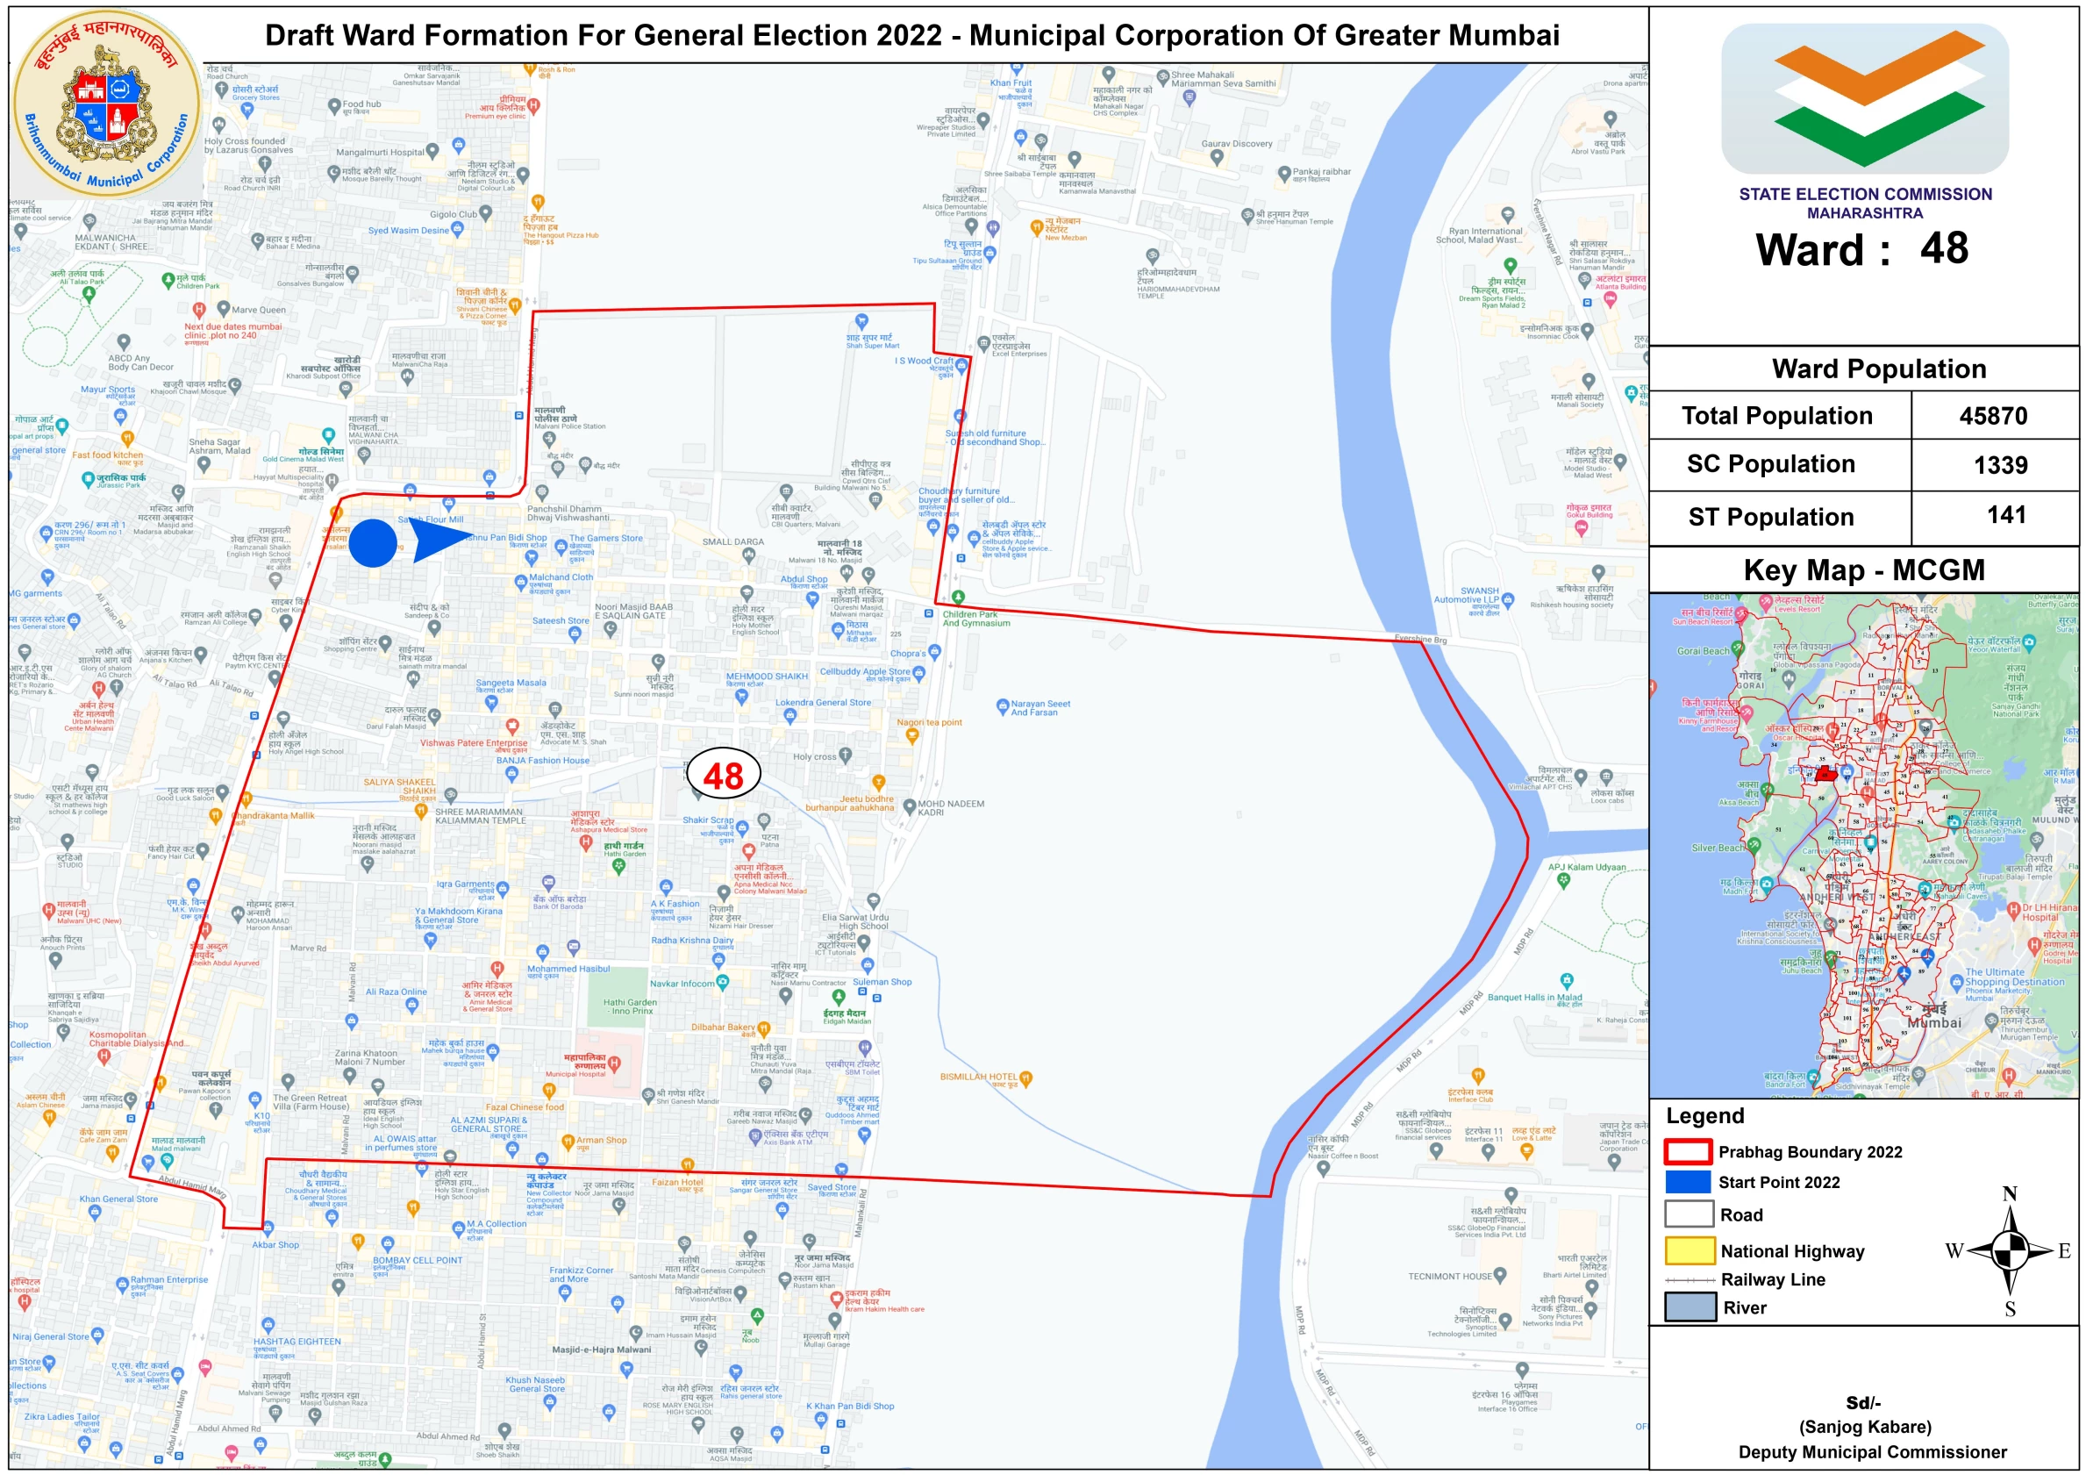
Task: Click the ward 48 oval label
Action: pyautogui.click(x=723, y=774)
